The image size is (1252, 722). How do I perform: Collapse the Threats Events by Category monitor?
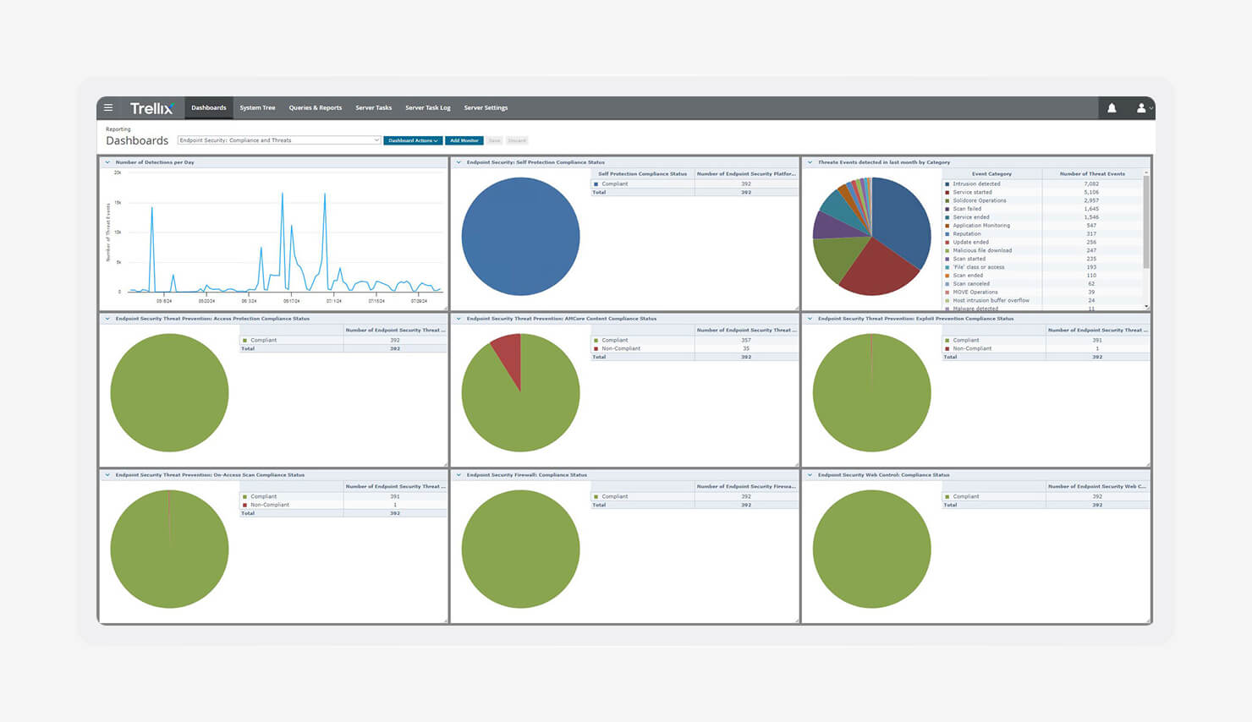click(x=810, y=162)
